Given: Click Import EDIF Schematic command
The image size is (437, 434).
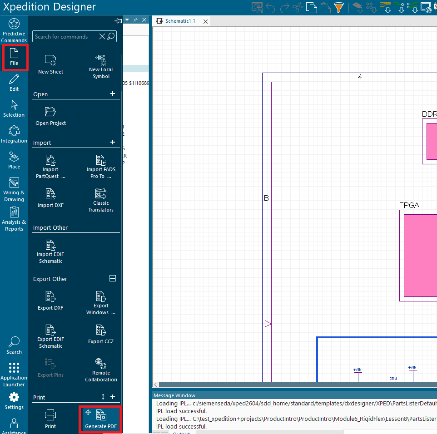Looking at the screenshot, I should click(50, 252).
